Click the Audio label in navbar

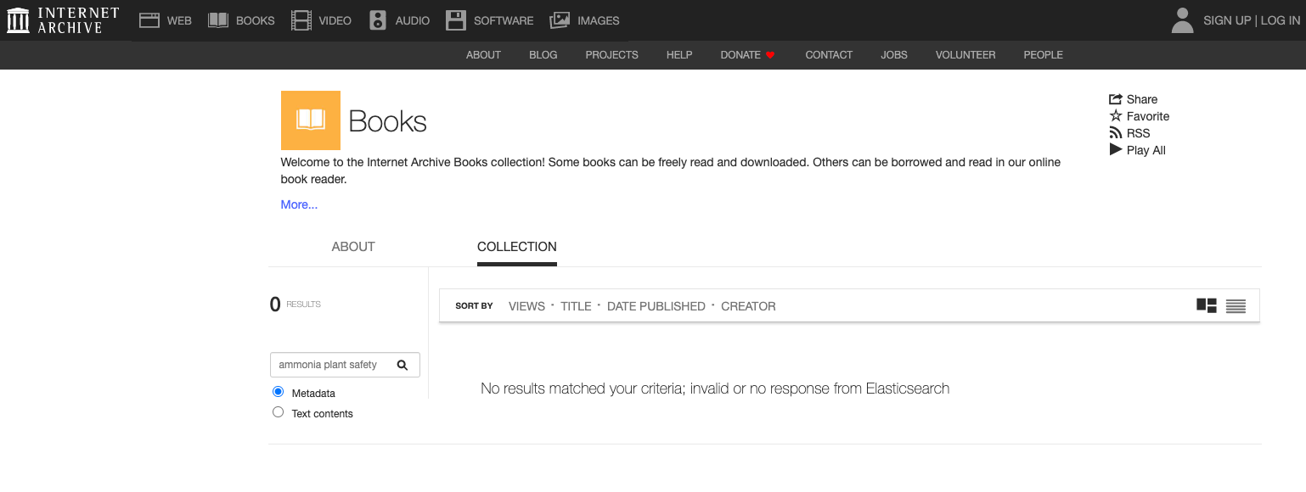pyautogui.click(x=413, y=20)
